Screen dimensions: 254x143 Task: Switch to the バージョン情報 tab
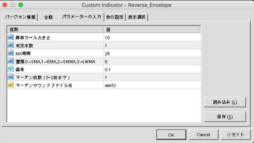[x=20, y=17]
